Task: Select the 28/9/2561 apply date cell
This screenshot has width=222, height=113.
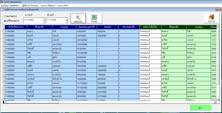Action: tap(108, 79)
